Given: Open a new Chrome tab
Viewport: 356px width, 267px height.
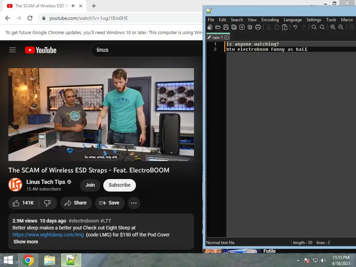Looking at the screenshot, I should click(x=94, y=6).
